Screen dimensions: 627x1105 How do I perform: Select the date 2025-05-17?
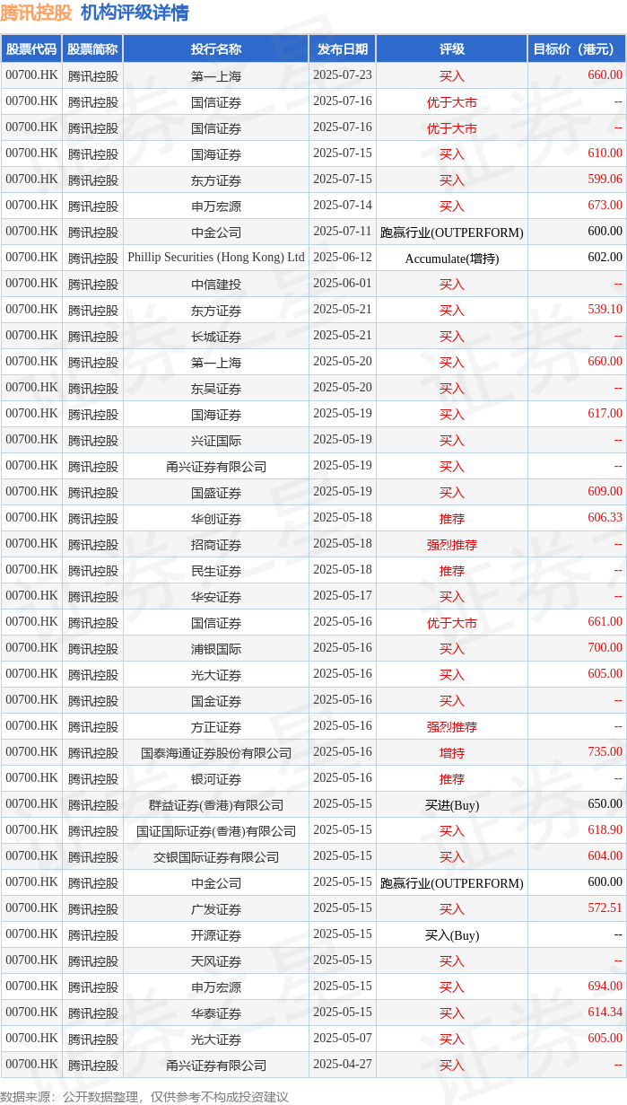point(342,596)
